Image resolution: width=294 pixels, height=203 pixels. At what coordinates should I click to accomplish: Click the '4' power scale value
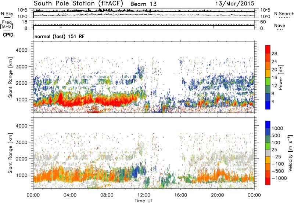coord(273,101)
